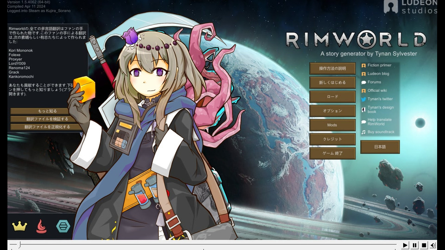Open the Fiction primer link

379,65
